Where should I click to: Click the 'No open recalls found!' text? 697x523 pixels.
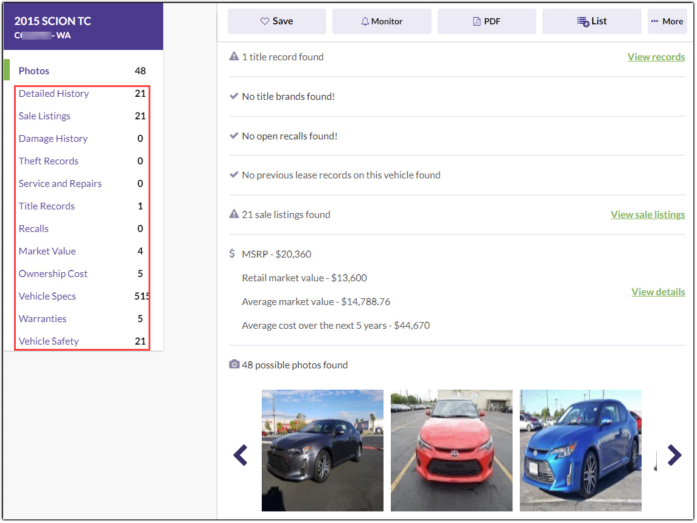click(290, 136)
